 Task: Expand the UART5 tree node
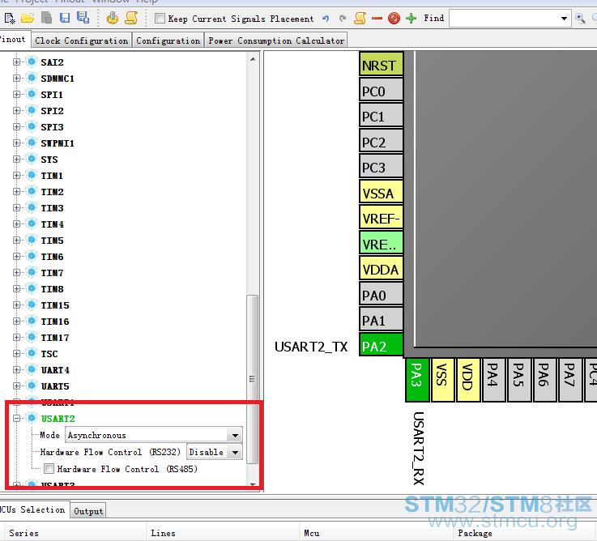click(x=16, y=386)
